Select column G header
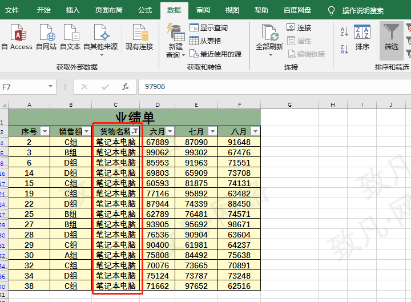 click(289, 105)
